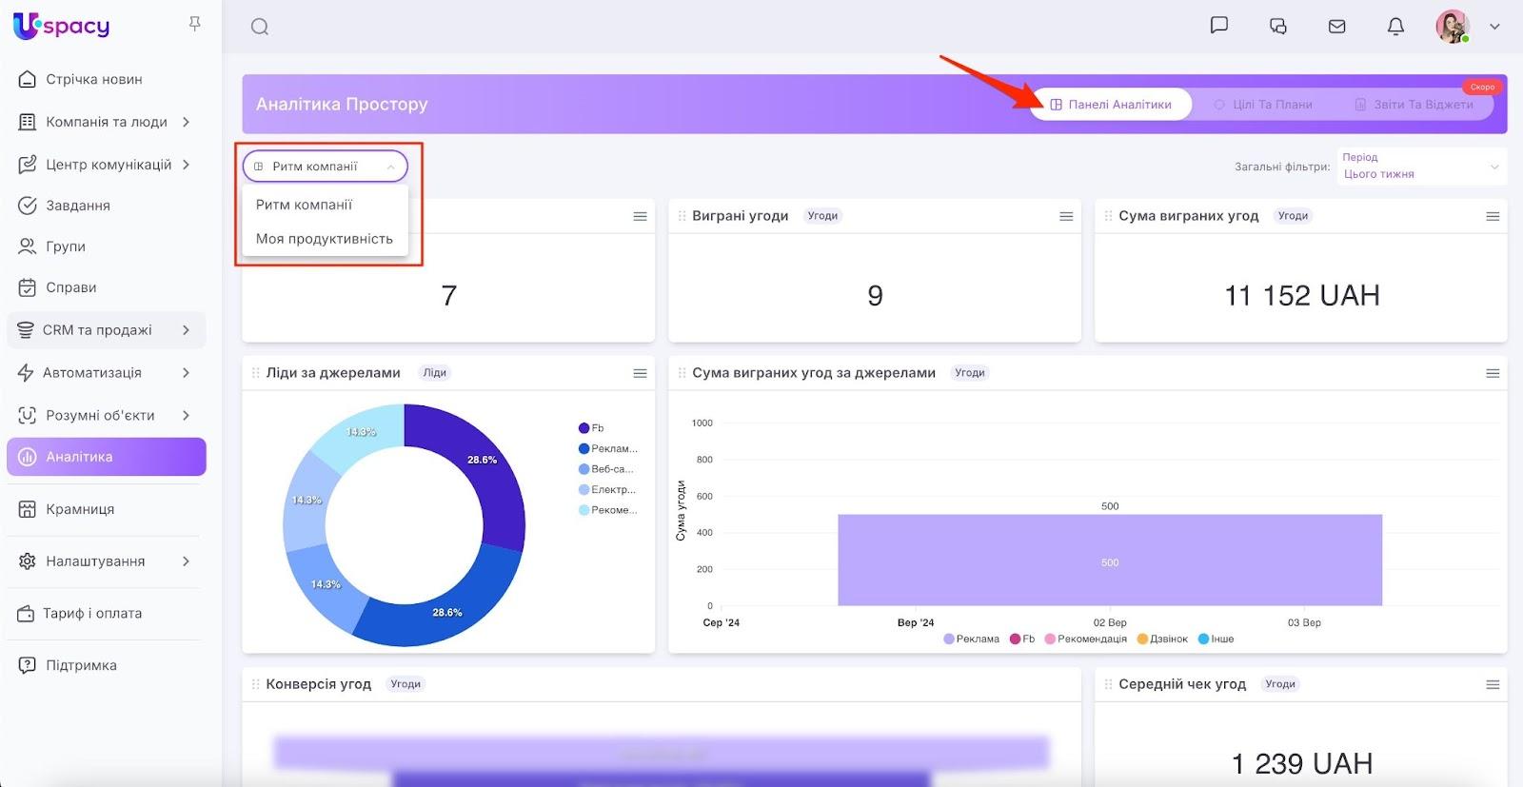Go to Стрічка новин in the sidebar

click(x=93, y=79)
